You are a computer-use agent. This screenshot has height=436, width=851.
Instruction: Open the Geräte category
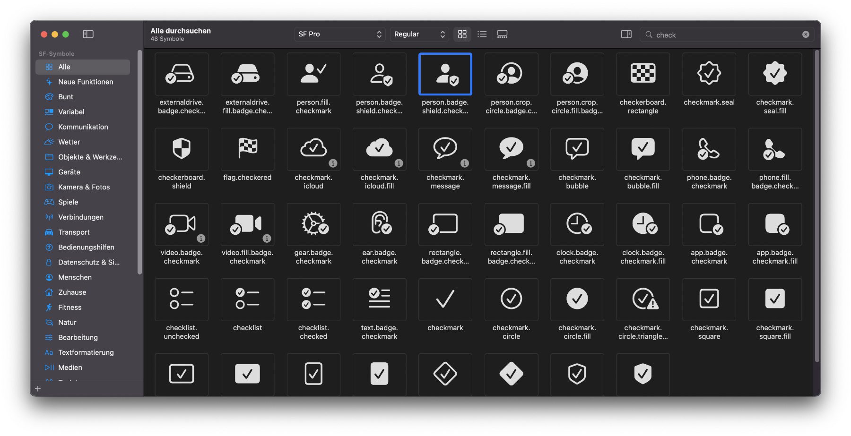pos(83,172)
